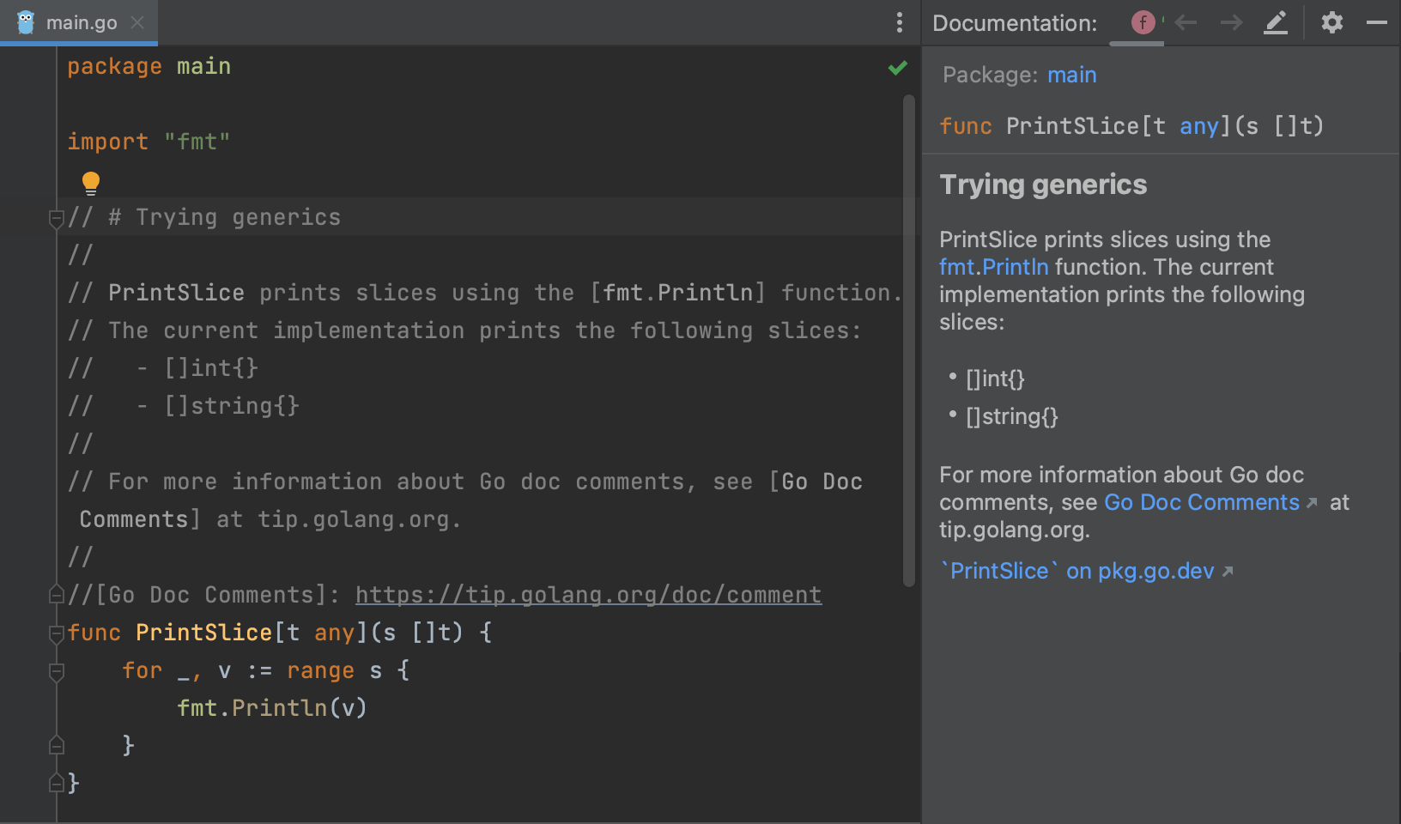Select the main.go editor tab

coord(83,22)
